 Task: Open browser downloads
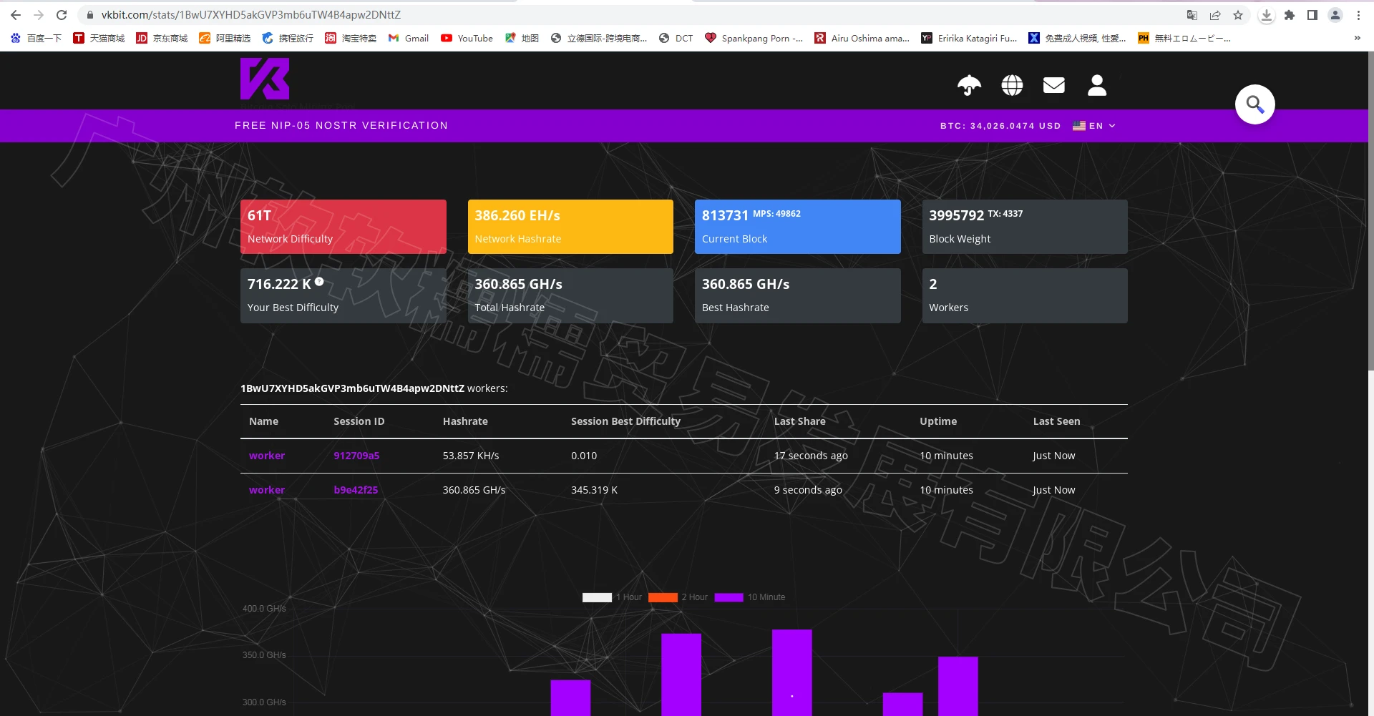[1267, 15]
